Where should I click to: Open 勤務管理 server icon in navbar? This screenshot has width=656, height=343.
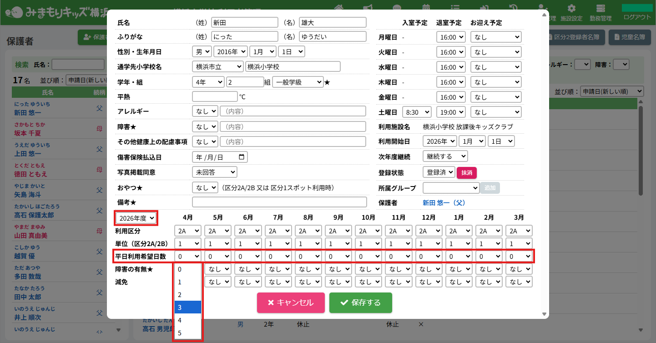pos(600,9)
